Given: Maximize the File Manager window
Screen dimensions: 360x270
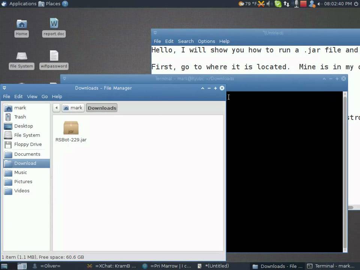Looking at the screenshot, I should [x=215, y=88].
